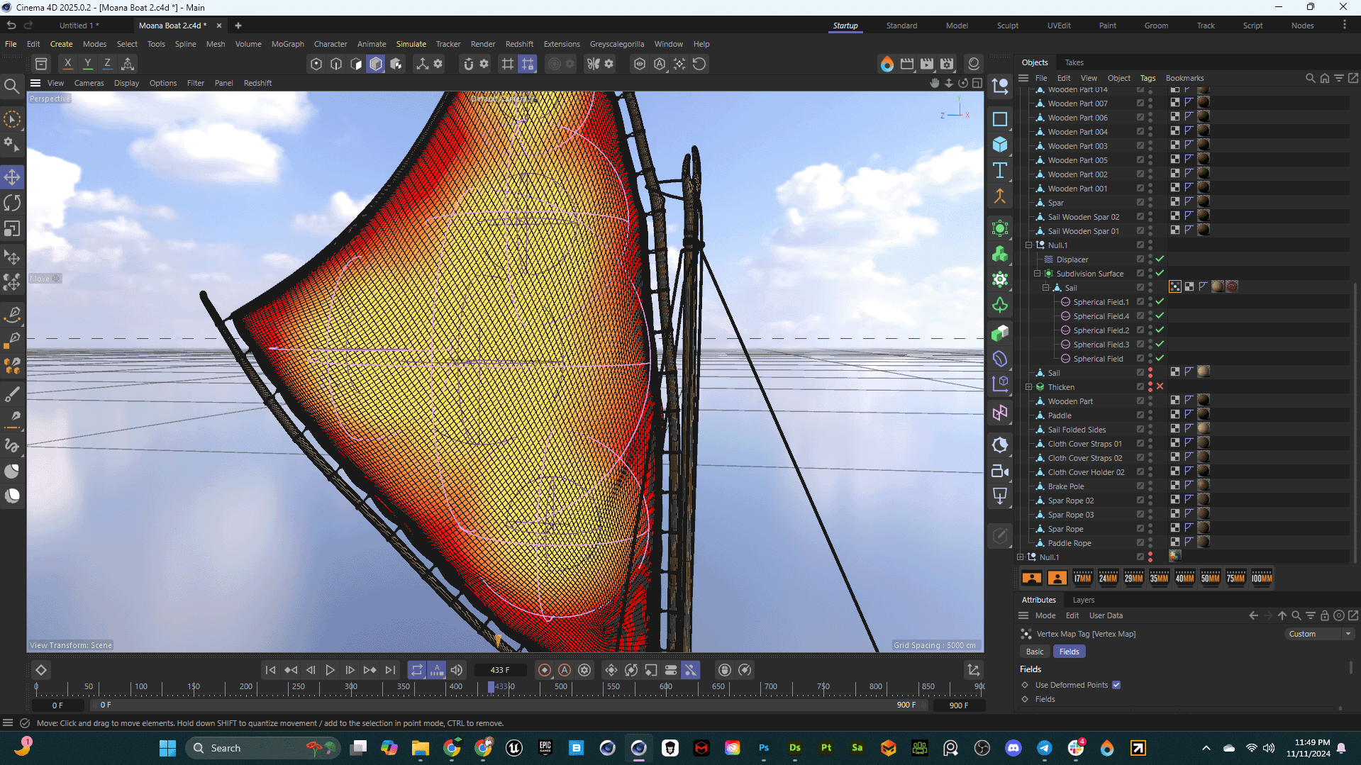This screenshot has height=765, width=1361.
Task: Expand the Thicken object tree
Action: (1028, 387)
